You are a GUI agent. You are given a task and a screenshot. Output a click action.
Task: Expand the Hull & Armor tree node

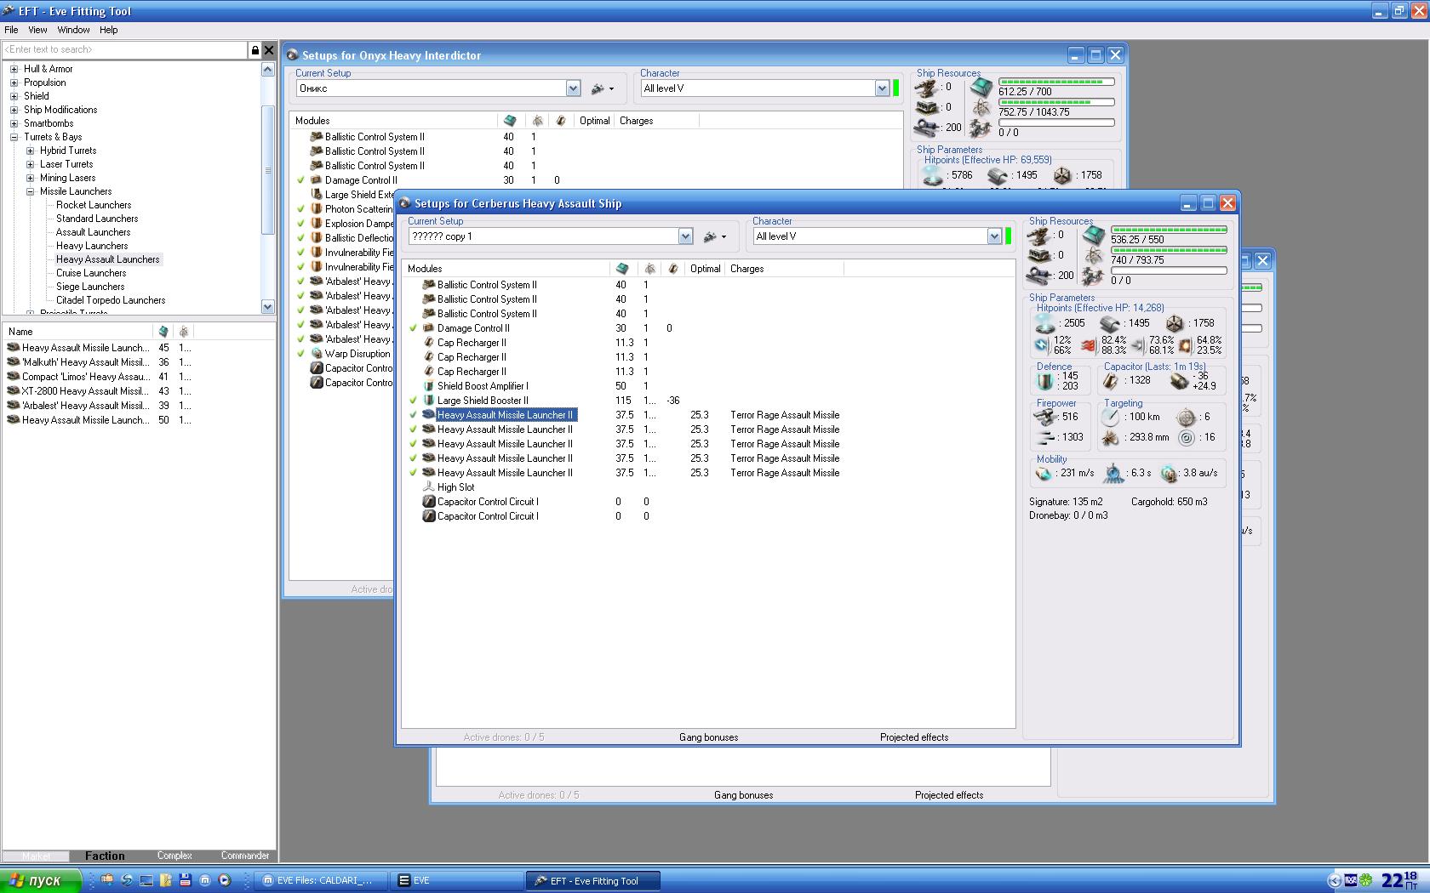[14, 69]
